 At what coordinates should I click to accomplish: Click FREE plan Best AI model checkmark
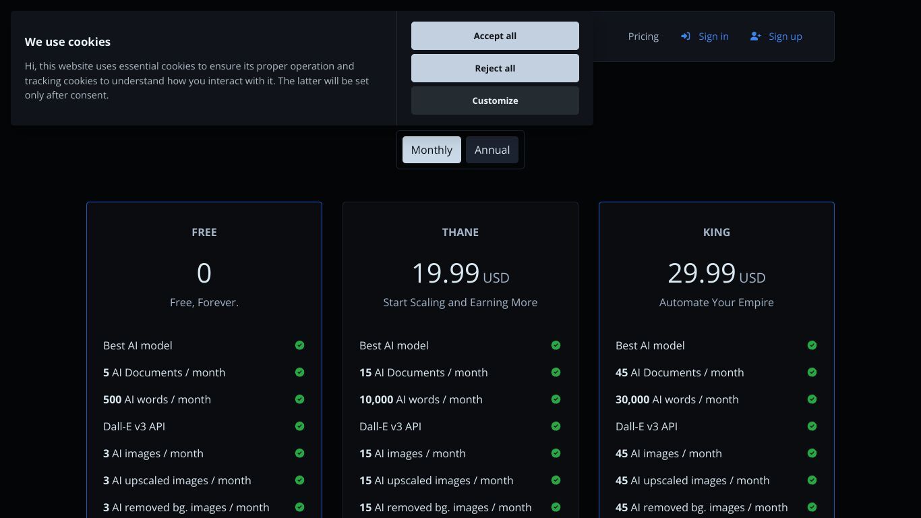coord(299,345)
